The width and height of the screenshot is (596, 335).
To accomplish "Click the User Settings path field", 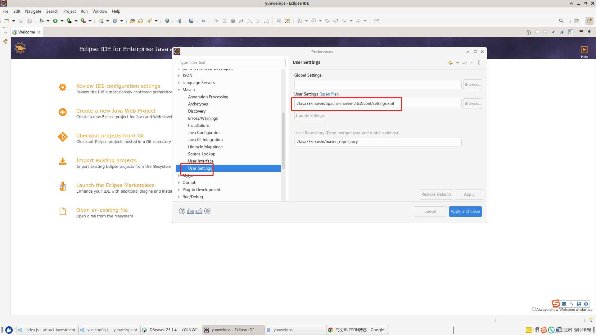I will (378, 104).
